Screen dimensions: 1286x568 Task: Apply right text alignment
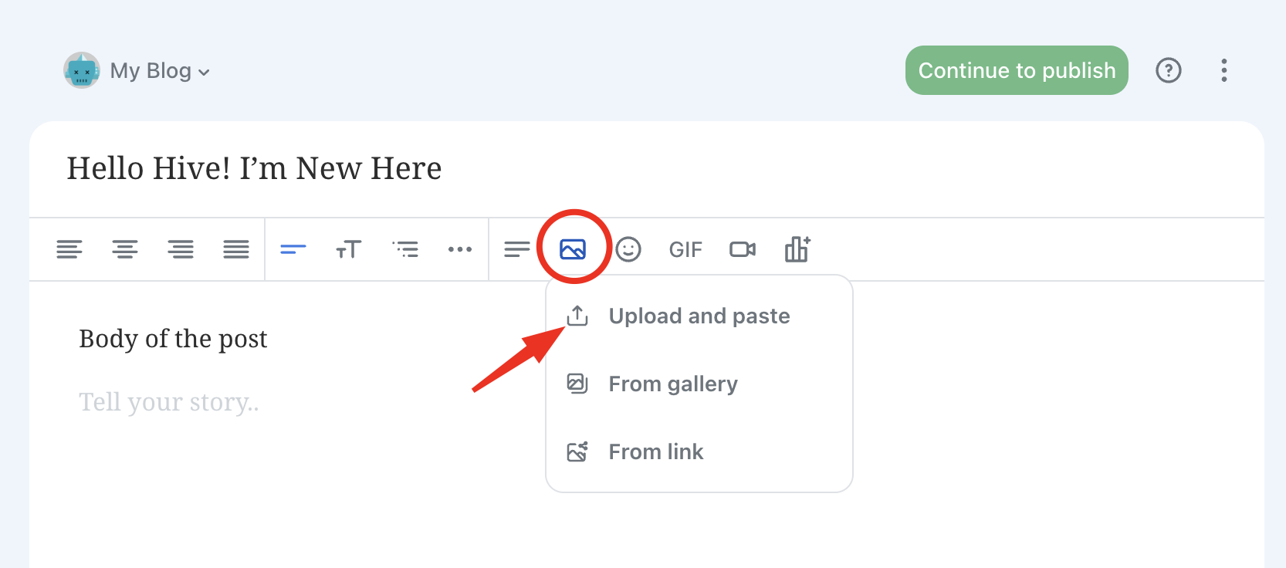(181, 249)
